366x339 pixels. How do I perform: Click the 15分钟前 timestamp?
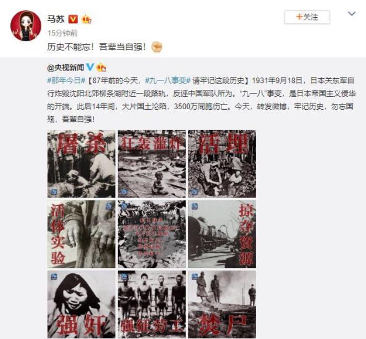62,33
